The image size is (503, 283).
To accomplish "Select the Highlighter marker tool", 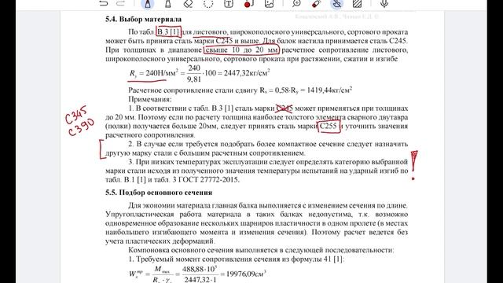I will click(x=167, y=3).
